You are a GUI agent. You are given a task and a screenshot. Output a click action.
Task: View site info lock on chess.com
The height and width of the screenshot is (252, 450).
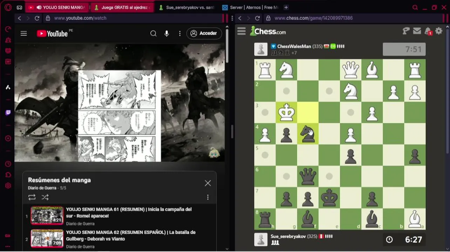point(268,18)
